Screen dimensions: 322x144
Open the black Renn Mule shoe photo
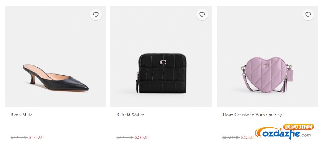56,56
